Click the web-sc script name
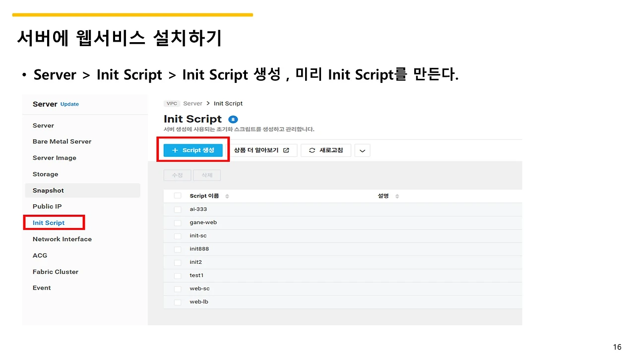Viewport: 635px width, 357px height. [199, 289]
